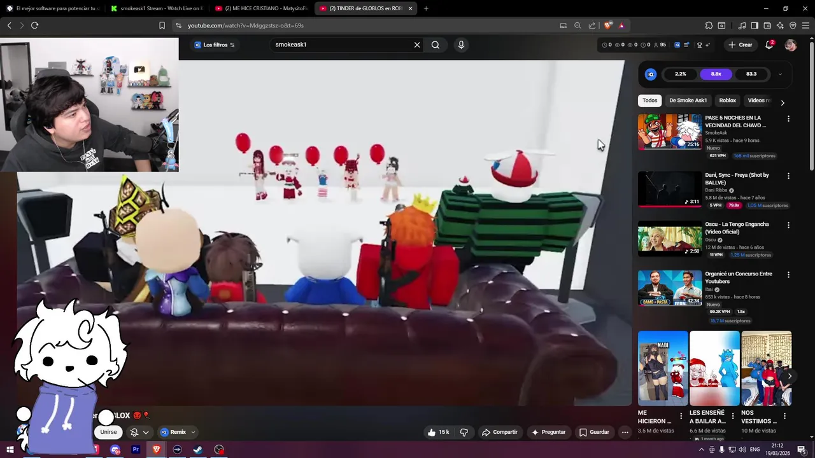This screenshot has height=458, width=815.
Task: Select the Roblox filter chip
Action: 727,101
